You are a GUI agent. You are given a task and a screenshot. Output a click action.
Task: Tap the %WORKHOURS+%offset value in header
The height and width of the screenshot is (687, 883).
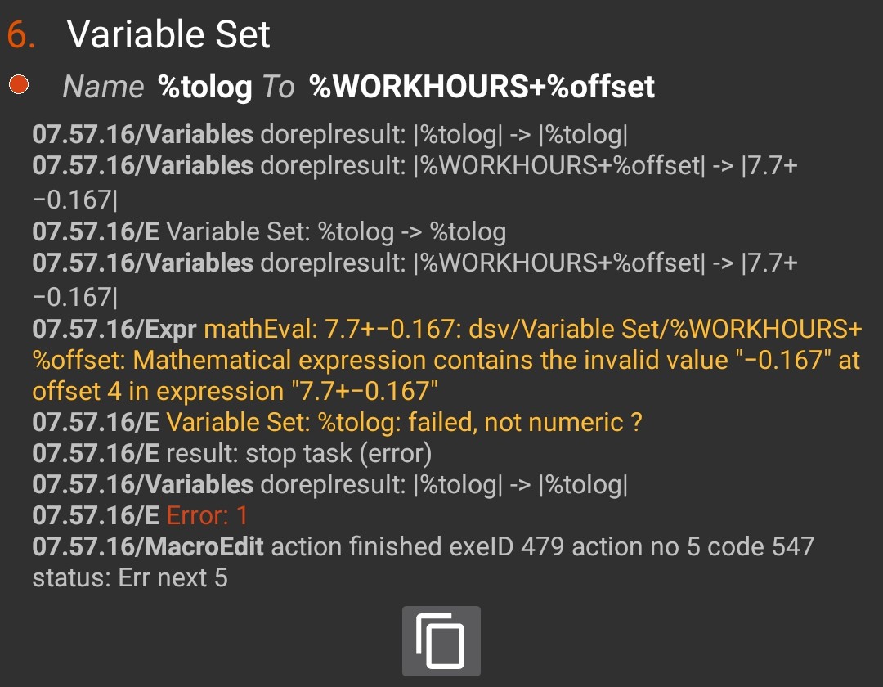(x=482, y=87)
